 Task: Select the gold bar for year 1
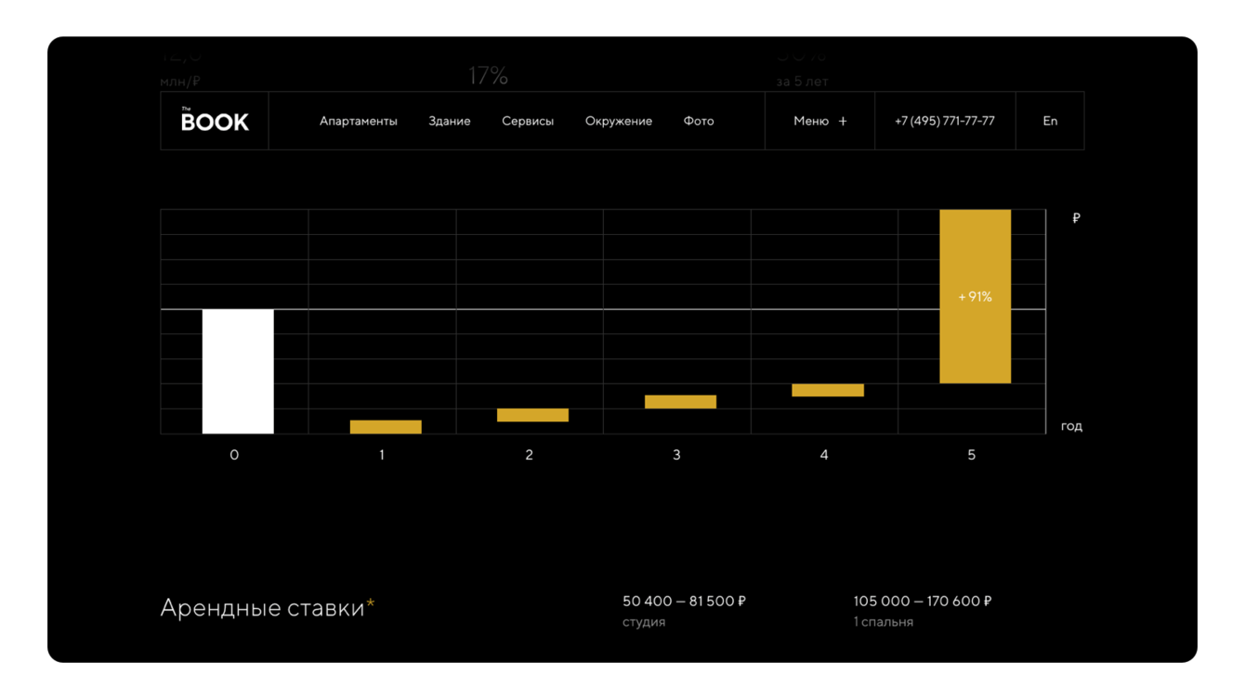pyautogui.click(x=386, y=427)
